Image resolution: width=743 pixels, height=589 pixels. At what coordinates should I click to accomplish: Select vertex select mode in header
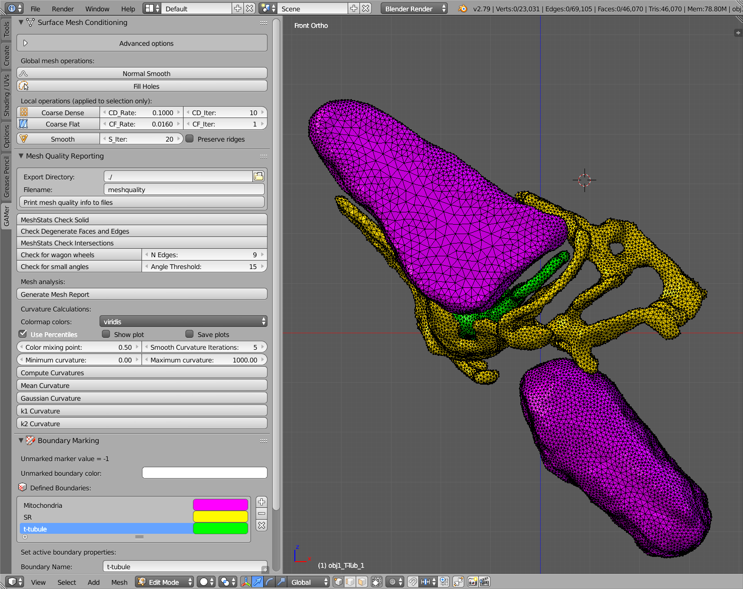(338, 582)
